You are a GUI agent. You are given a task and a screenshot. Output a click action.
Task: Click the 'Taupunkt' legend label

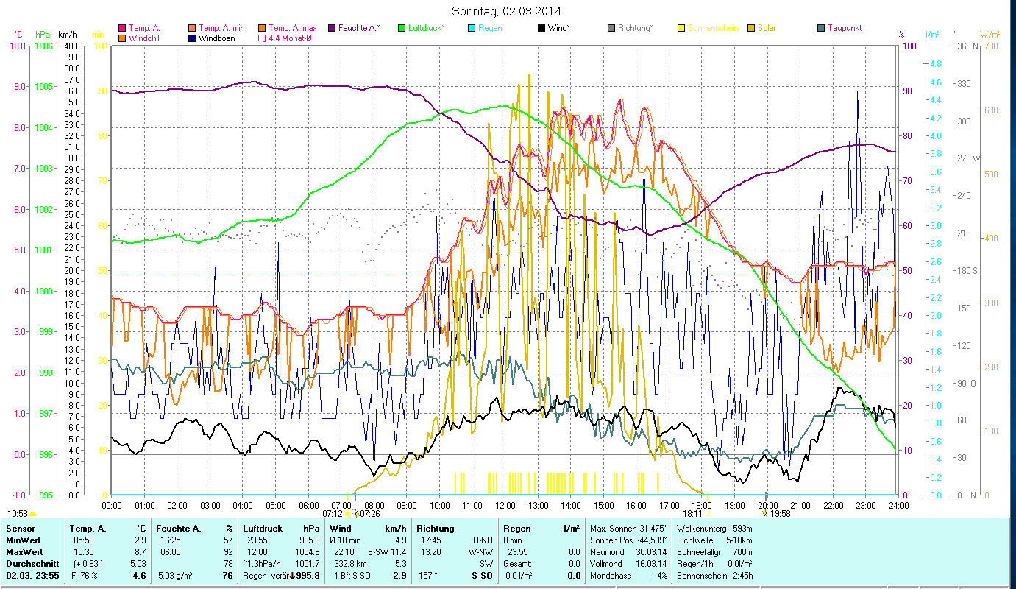[x=845, y=28]
